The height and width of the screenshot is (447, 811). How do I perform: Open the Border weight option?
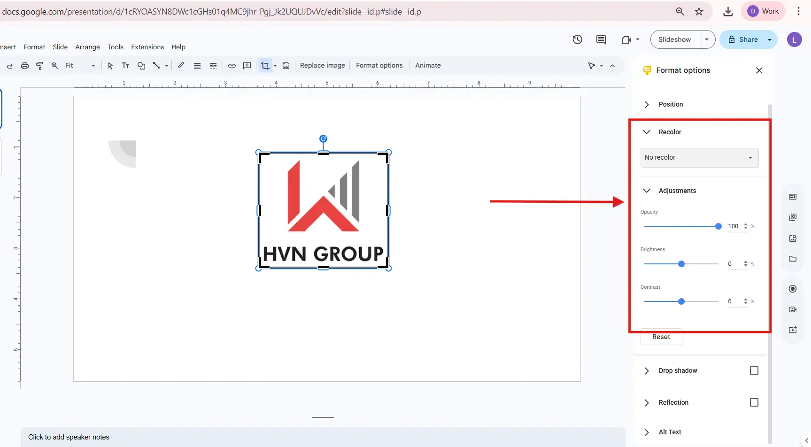coord(197,66)
